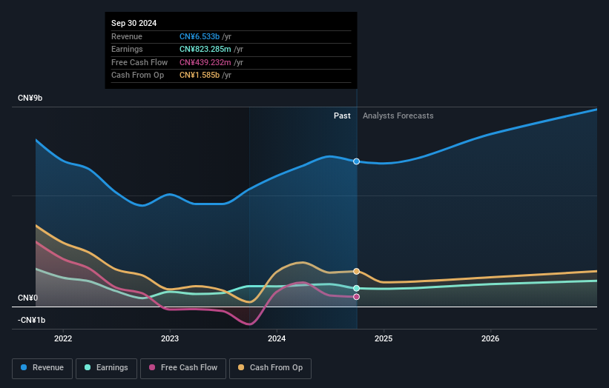
Task: Click the Sep 30 2024 tooltip date
Action: 134,23
